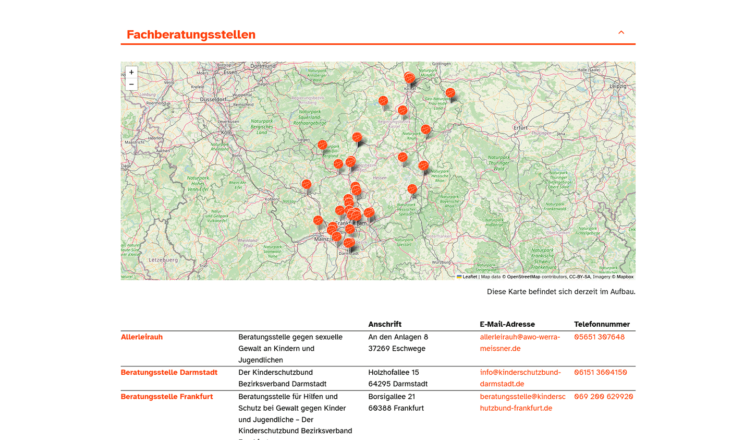Screen dimensions: 756x440
Task: Click the easternmost marker near Geo-Naturpark Frau-Holle-Land
Action: click(450, 93)
